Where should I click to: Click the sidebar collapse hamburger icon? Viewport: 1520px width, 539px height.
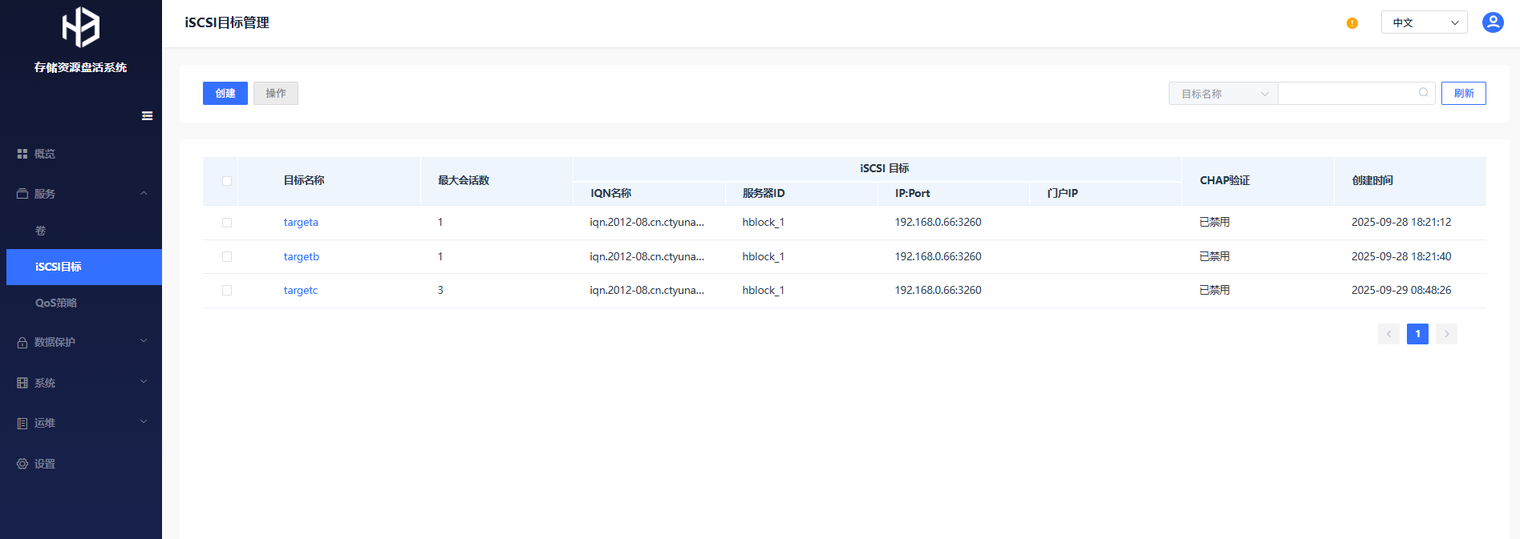click(147, 116)
